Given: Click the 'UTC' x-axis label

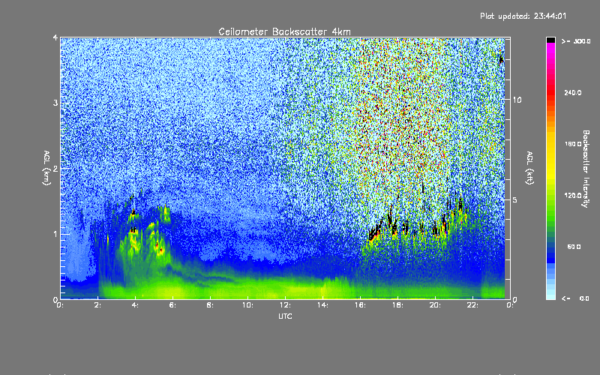Looking at the screenshot, I should point(285,316).
